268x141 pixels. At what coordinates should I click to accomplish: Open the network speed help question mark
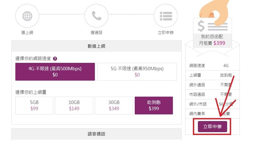point(55,59)
